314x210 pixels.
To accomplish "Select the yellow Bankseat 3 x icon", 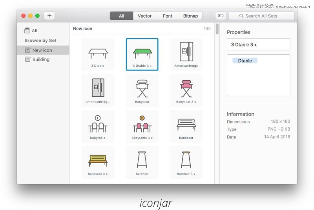I will pos(98,162).
